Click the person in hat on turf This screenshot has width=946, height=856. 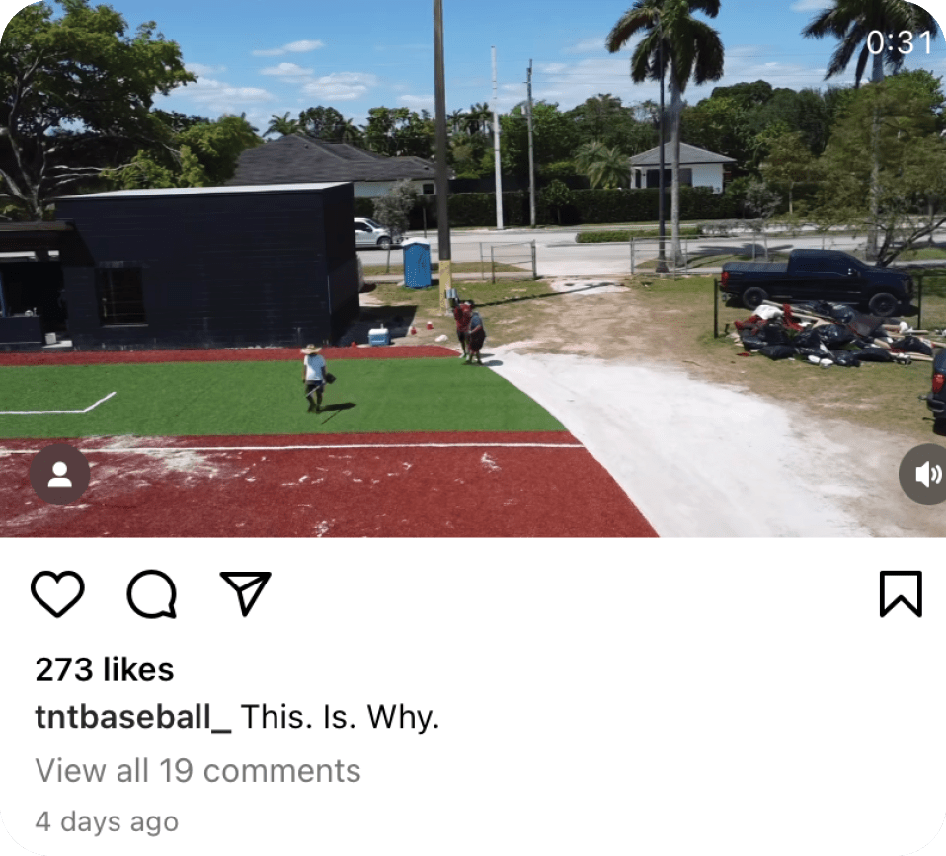coord(316,377)
